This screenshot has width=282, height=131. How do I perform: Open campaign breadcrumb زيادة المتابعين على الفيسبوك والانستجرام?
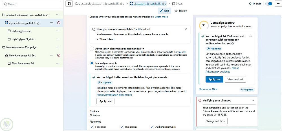[100, 4]
